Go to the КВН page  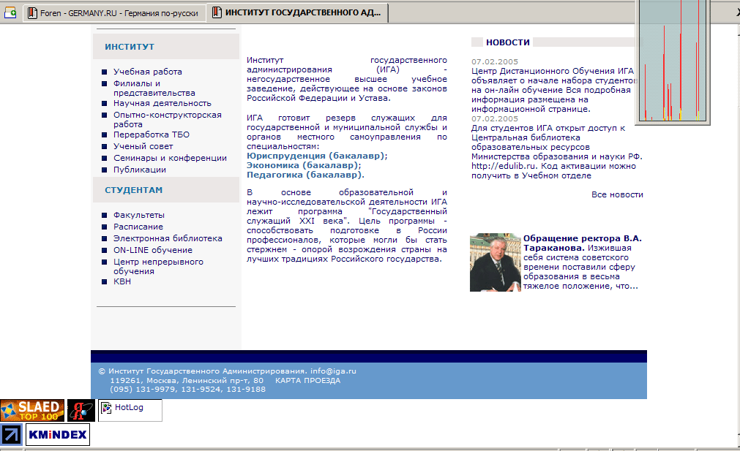click(122, 281)
